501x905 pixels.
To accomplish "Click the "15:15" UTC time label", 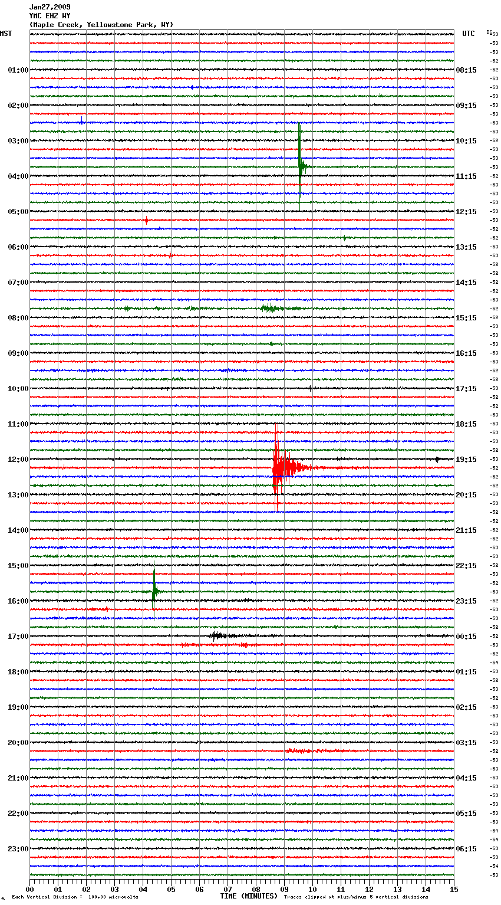I will 466,318.
